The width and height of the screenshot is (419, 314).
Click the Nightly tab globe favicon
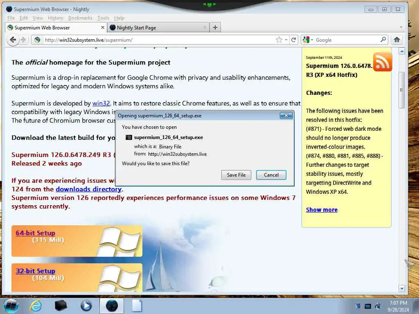point(113,27)
